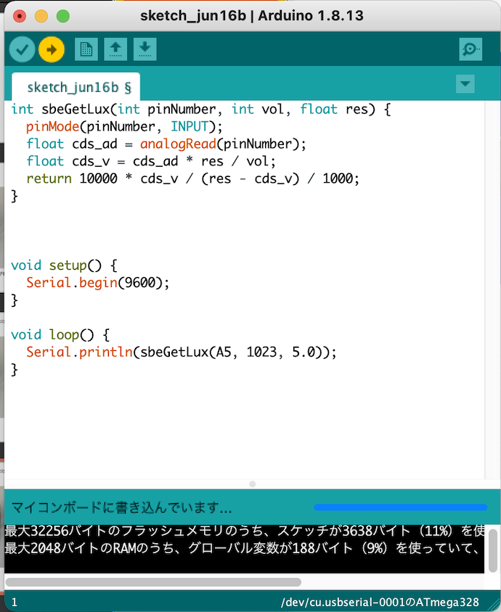Image resolution: width=501 pixels, height=612 pixels.
Task: Click the port text '/dev/cu.usbserial-0001のATmega328'
Action: 380,603
